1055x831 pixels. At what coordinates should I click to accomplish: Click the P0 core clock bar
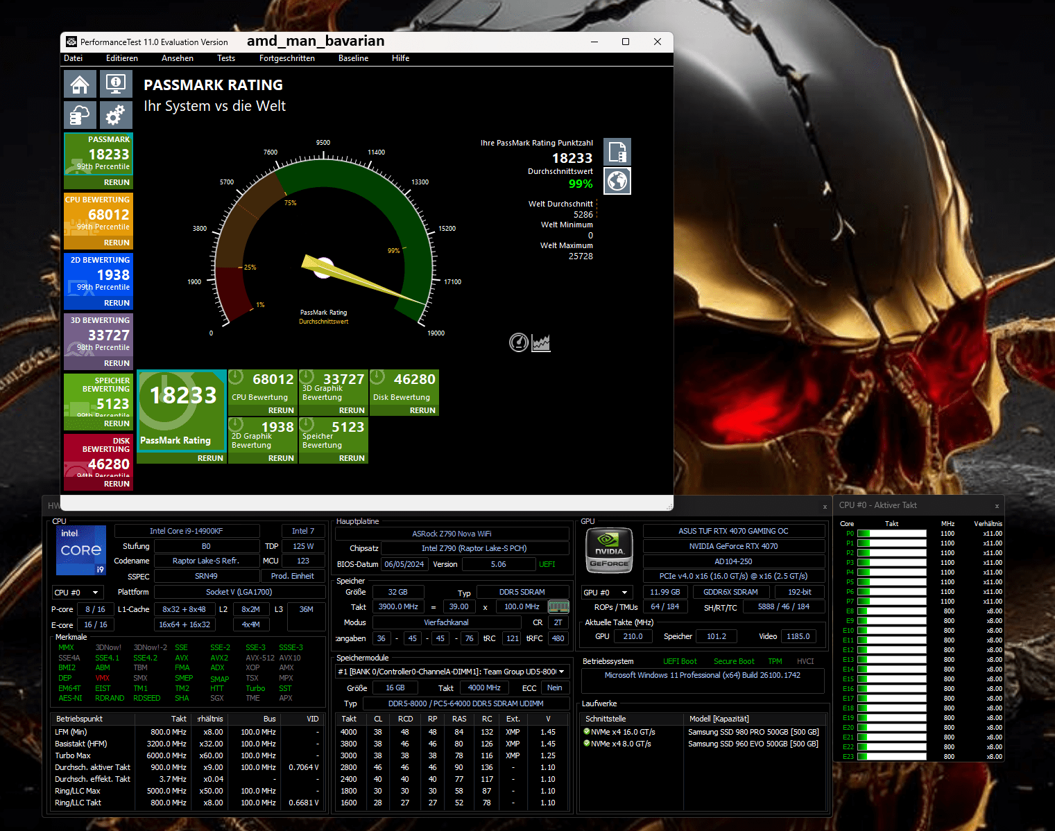pos(892,534)
